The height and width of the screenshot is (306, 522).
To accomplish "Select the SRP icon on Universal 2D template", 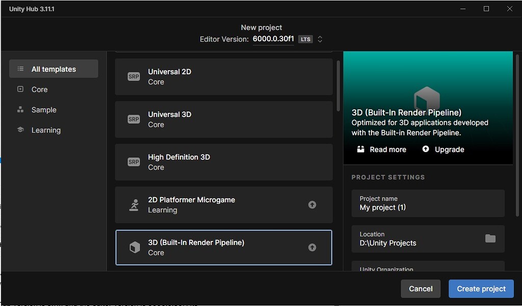I will 134,76.
